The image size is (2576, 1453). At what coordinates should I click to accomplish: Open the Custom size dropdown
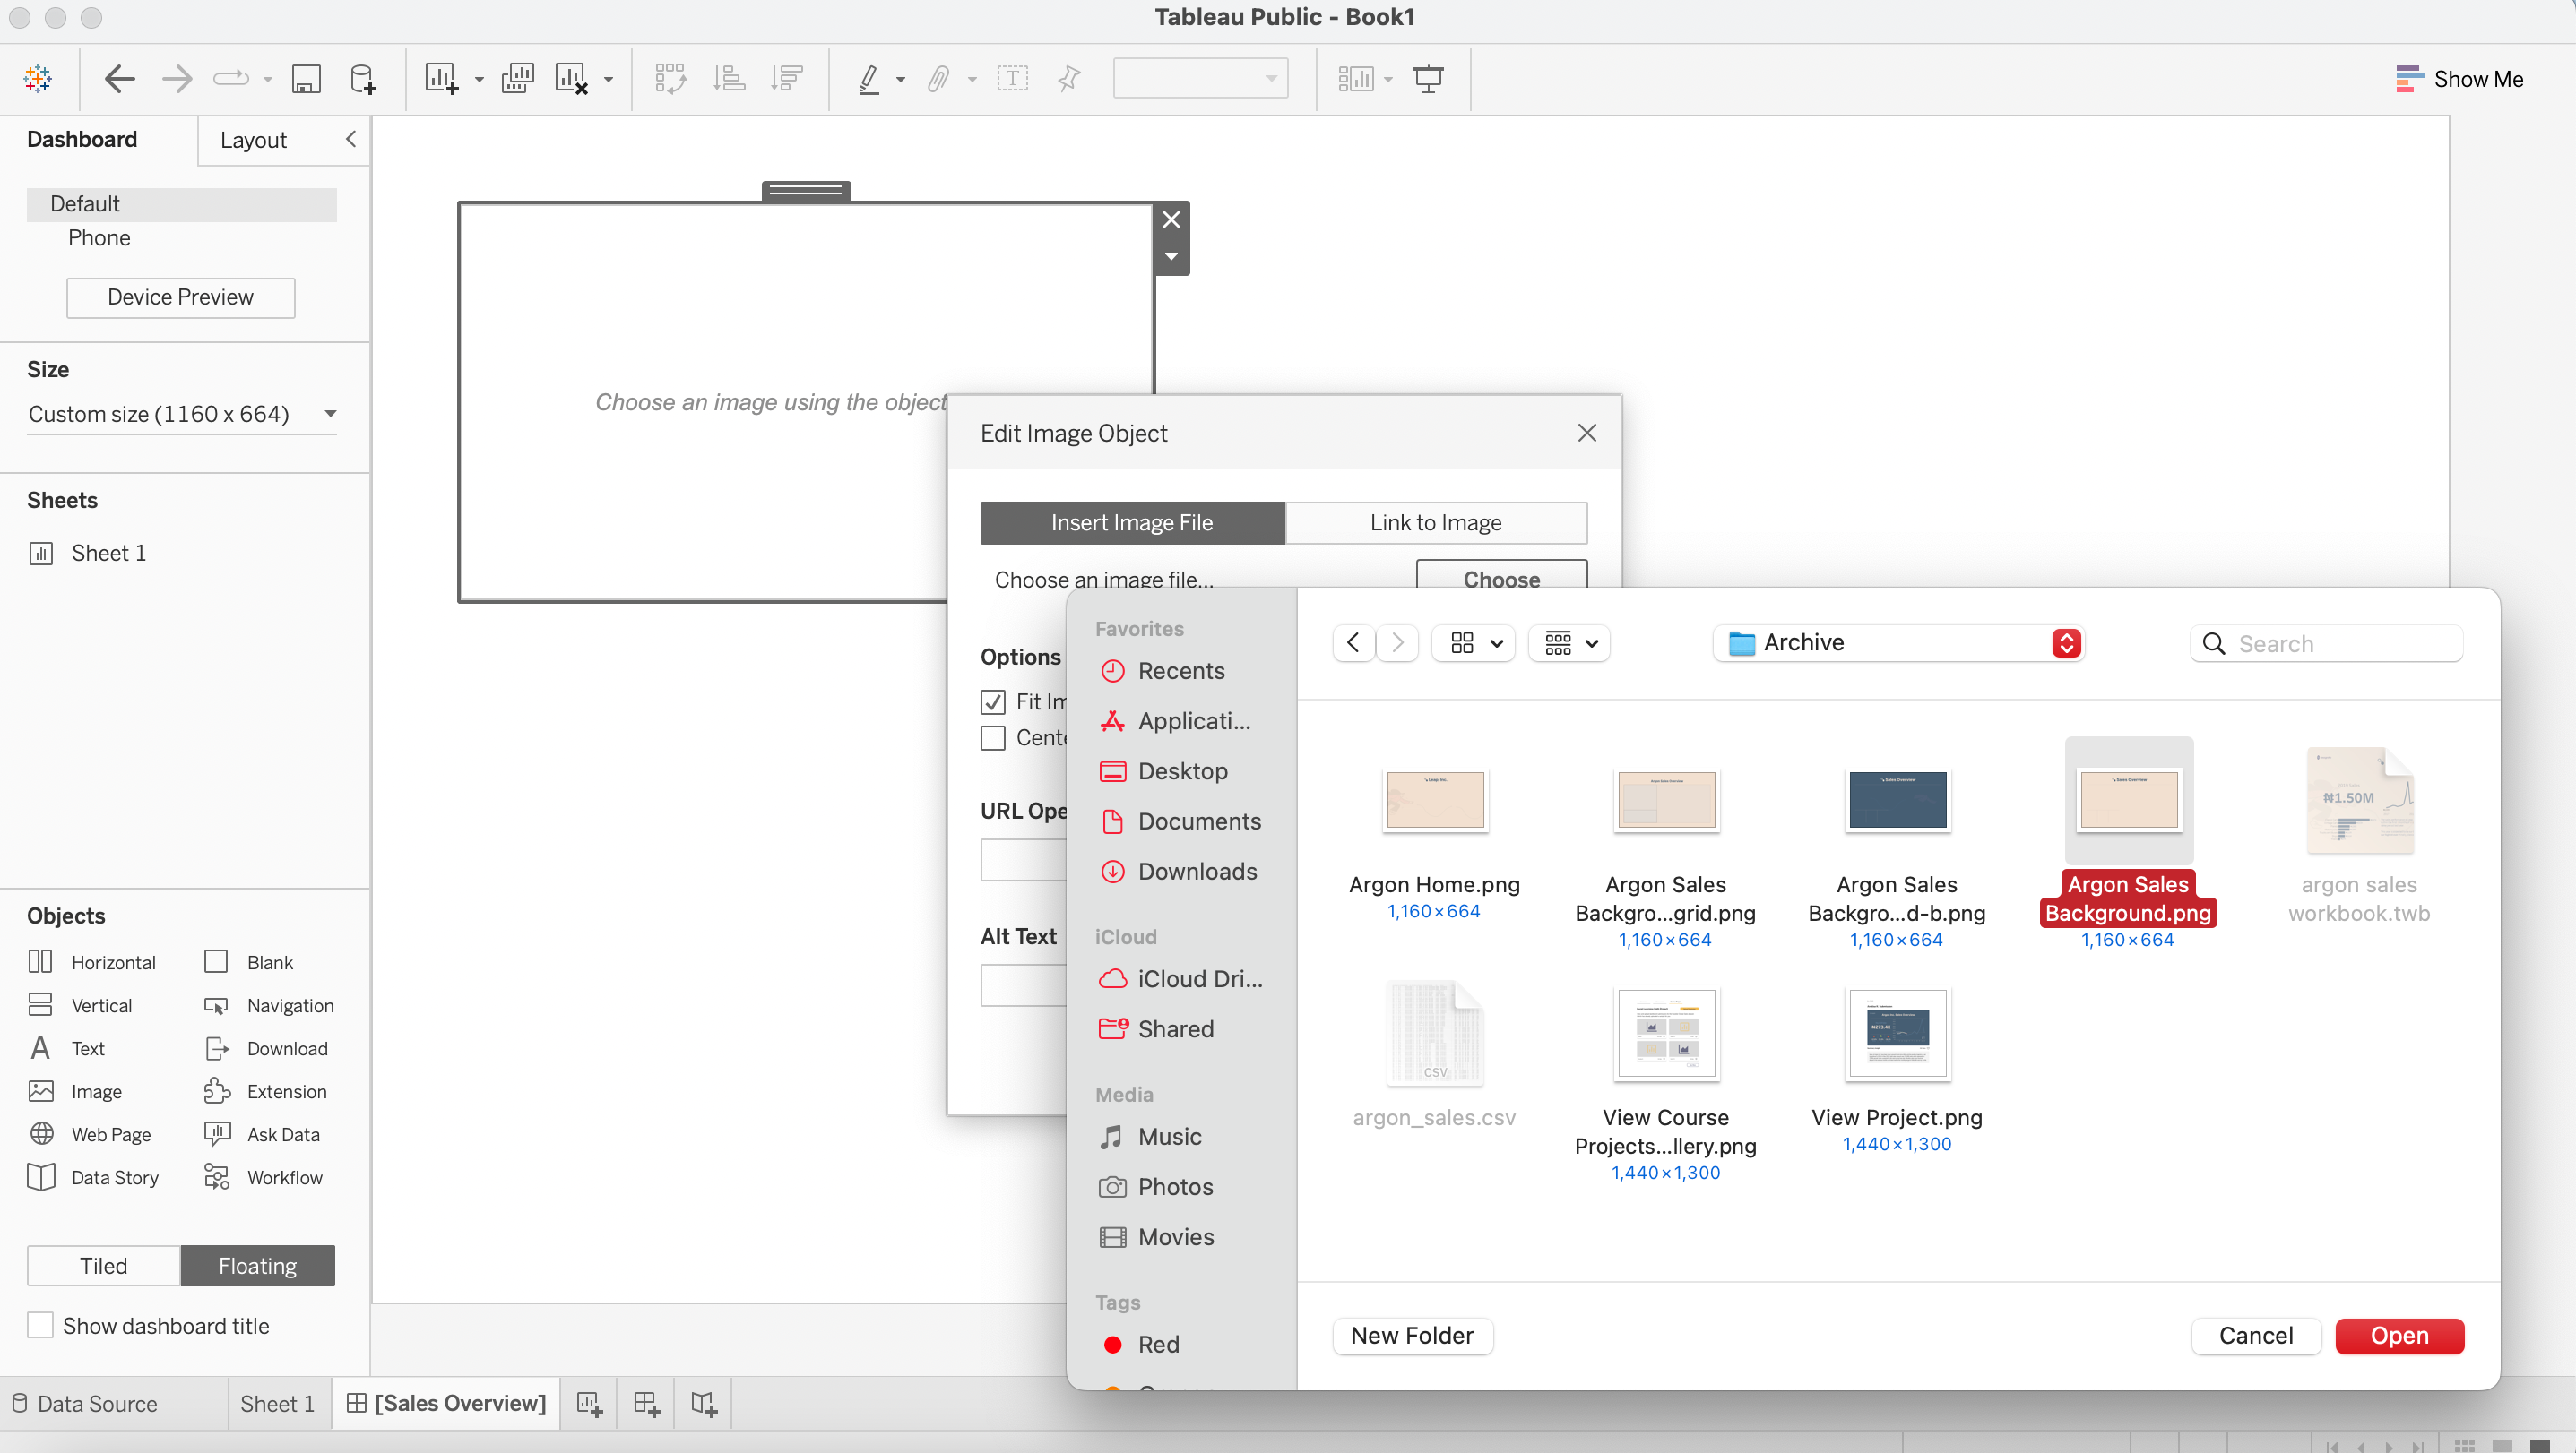pos(182,414)
